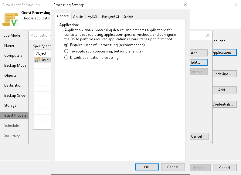
Task: Select Guest Processing wizard step
Action: tap(14, 116)
